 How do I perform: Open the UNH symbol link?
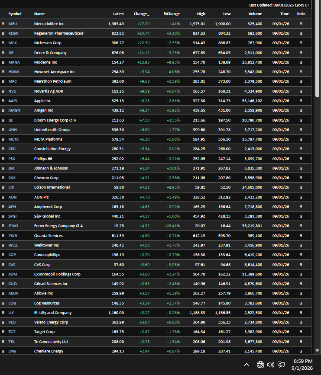pyautogui.click(x=13, y=130)
